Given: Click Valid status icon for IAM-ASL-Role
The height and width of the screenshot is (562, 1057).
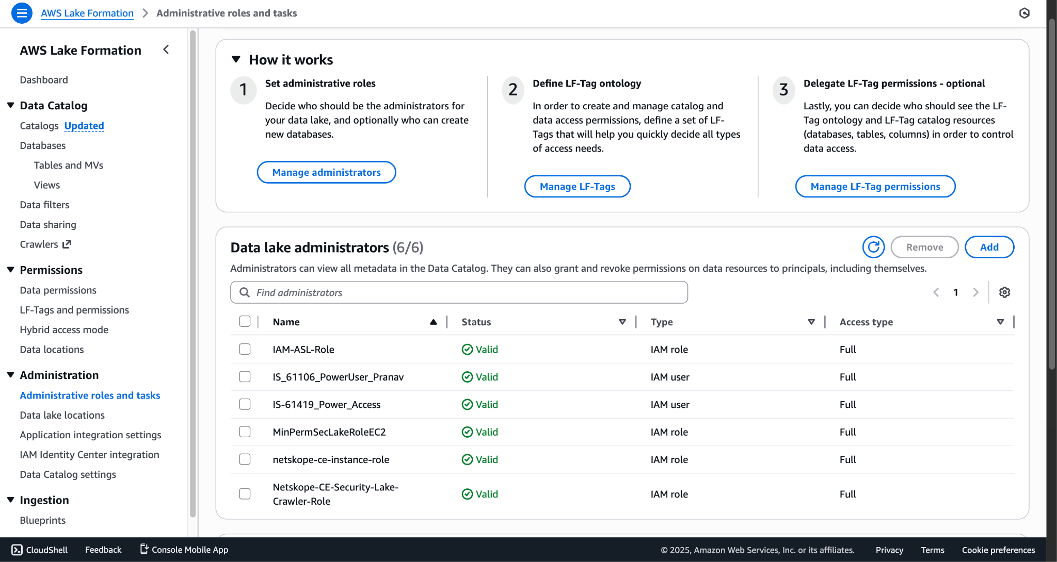Looking at the screenshot, I should [467, 350].
